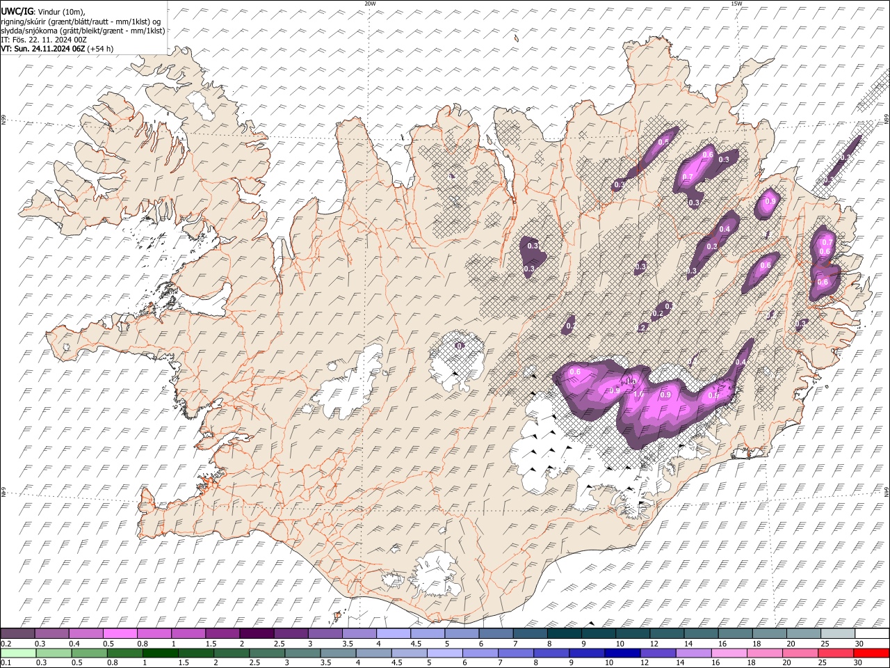Select the rain legend swatch starting at 2
The height and width of the screenshot is (668, 890).
(x=231, y=653)
